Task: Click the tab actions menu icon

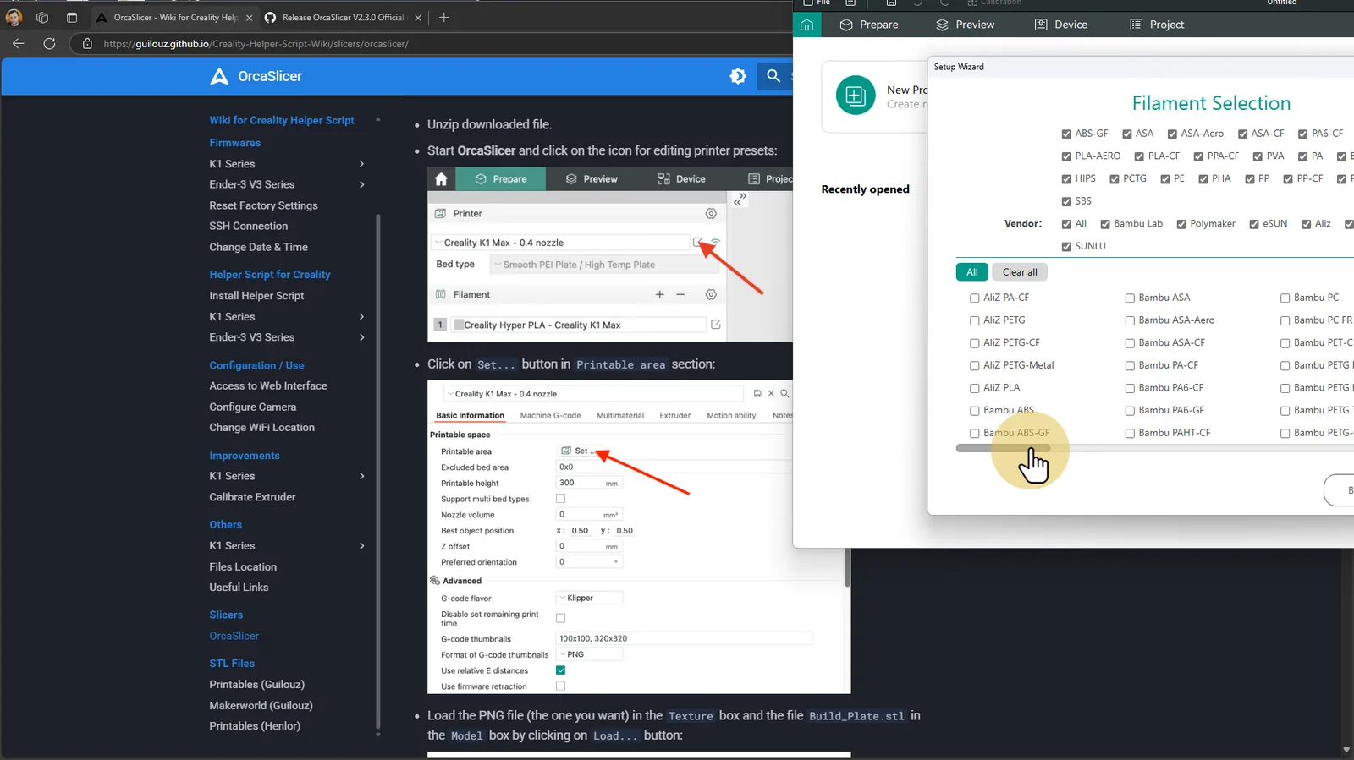Action: [x=72, y=18]
